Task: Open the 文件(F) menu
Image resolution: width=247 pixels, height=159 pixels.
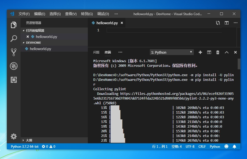Action: (x=24, y=14)
